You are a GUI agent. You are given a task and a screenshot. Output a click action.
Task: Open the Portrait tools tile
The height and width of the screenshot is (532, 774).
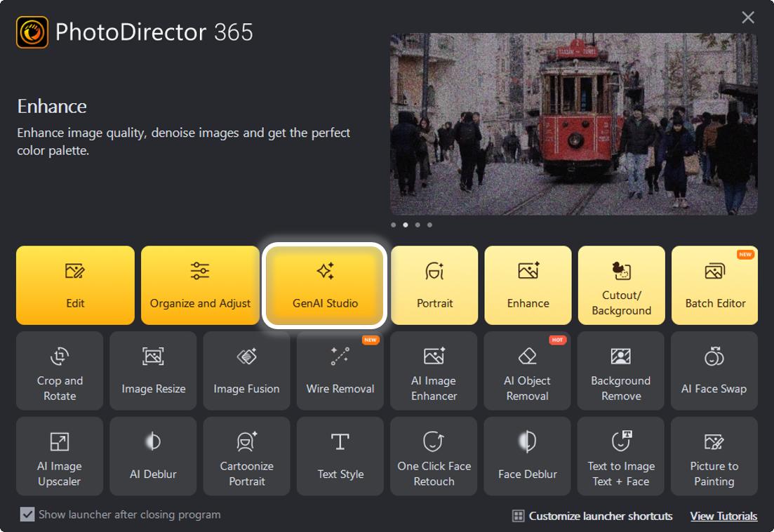coord(434,285)
